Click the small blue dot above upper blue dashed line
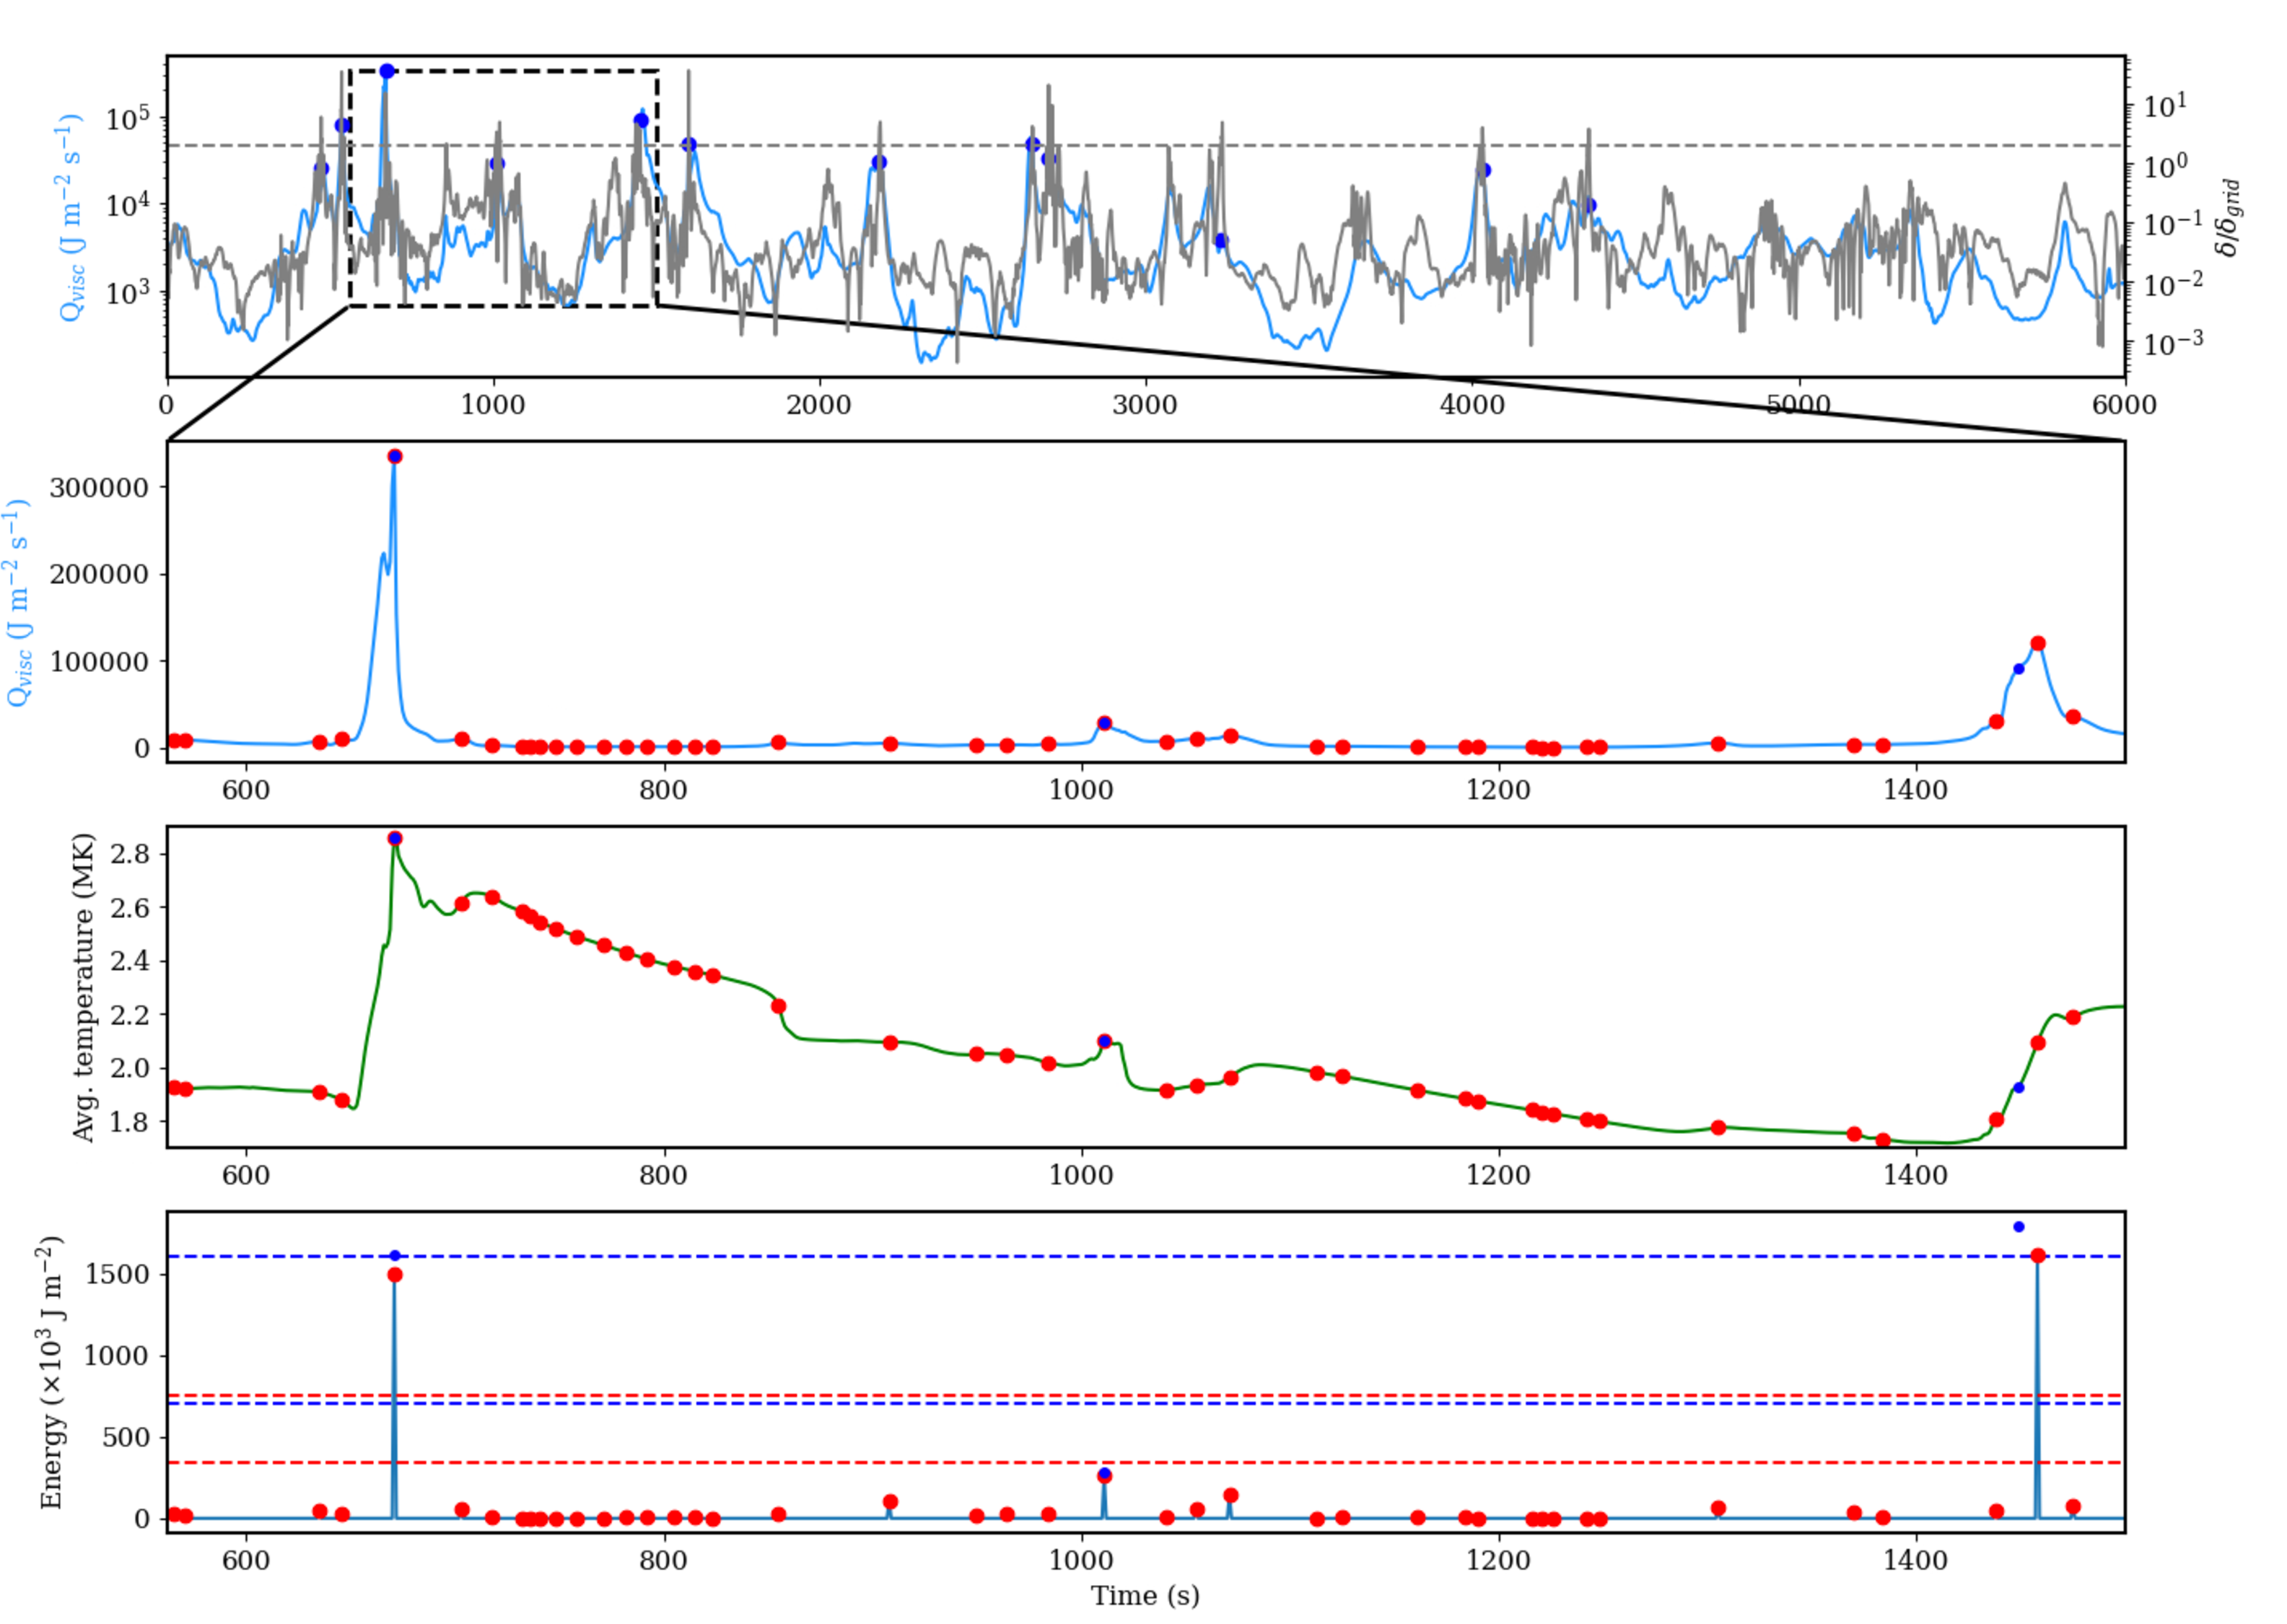The image size is (2287, 1624). (x=2018, y=1227)
